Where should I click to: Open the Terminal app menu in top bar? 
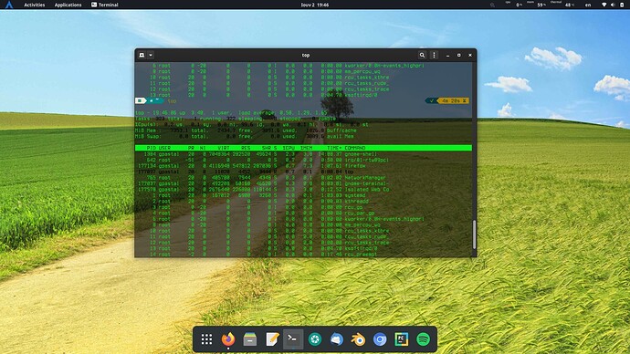click(104, 5)
